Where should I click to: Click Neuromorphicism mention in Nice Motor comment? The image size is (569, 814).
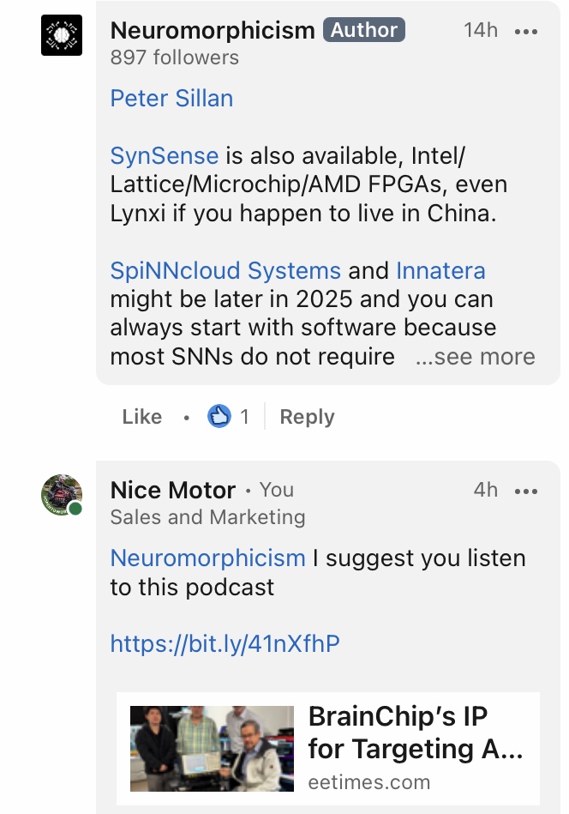(208, 558)
